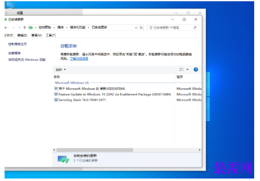Image resolution: width=260 pixels, height=181 pixels.
Task: Click back arrow in the 设置 window
Action: (x=7, y=13)
